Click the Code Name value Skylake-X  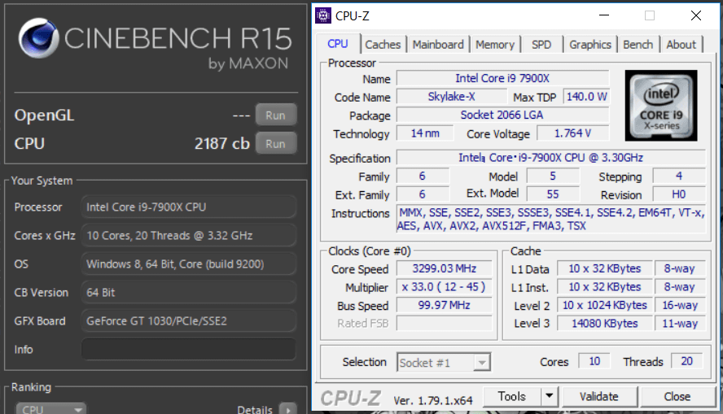click(451, 97)
